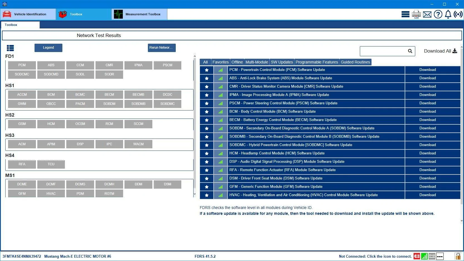Toggle favorite star for PSCM Software Update
This screenshot has width=464, height=261.
[x=207, y=103]
